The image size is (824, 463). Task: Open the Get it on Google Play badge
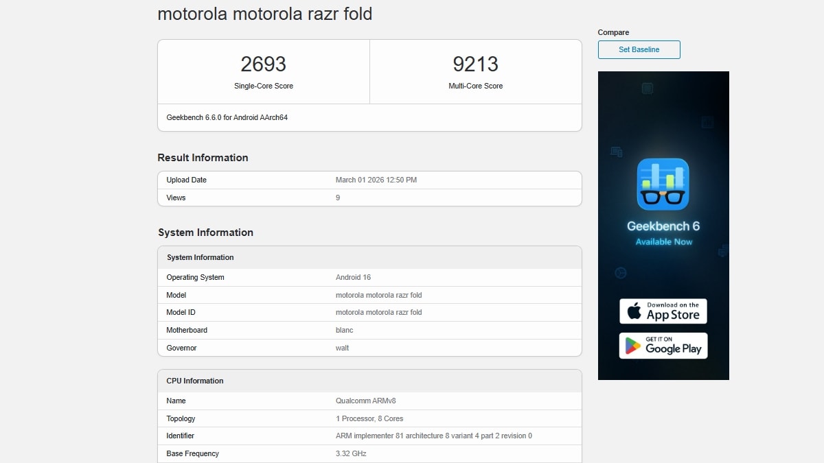tap(663, 346)
